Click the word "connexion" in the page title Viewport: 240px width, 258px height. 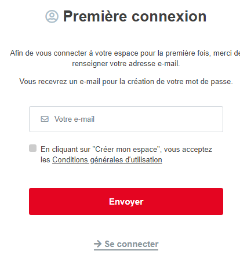(x=169, y=16)
